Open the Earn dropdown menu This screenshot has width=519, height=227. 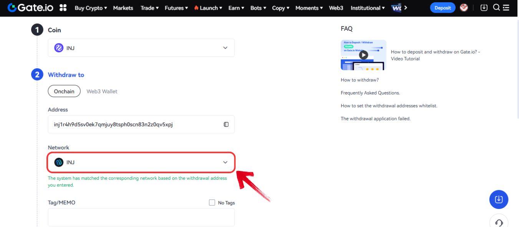click(x=236, y=8)
